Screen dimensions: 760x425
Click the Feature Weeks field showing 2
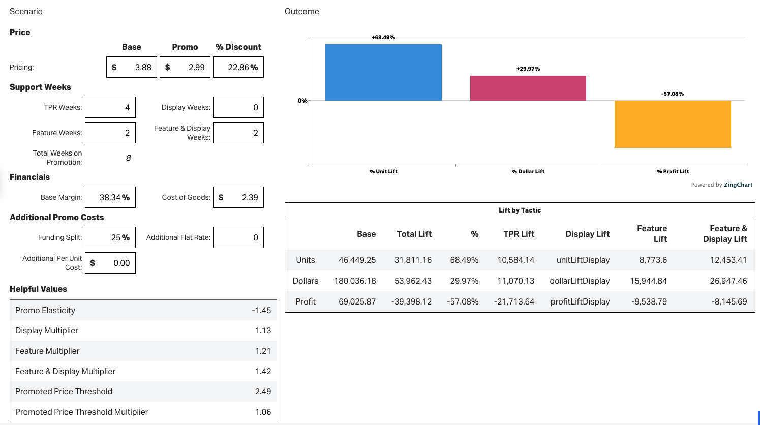[110, 132]
